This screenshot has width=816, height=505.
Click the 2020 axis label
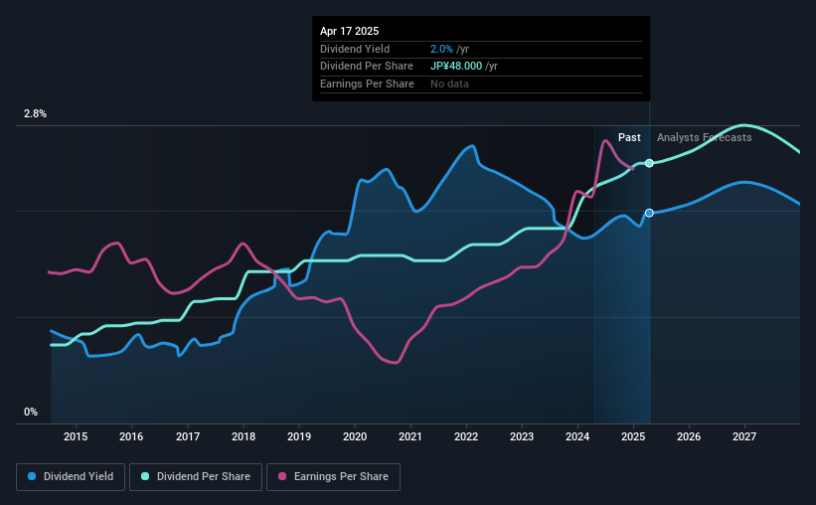point(355,436)
